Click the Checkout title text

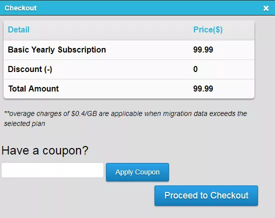click(x=20, y=8)
